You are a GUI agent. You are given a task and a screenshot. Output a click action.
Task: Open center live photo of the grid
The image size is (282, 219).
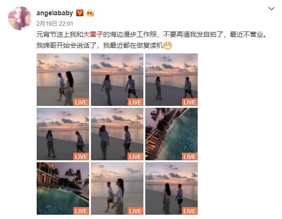[x=117, y=134]
